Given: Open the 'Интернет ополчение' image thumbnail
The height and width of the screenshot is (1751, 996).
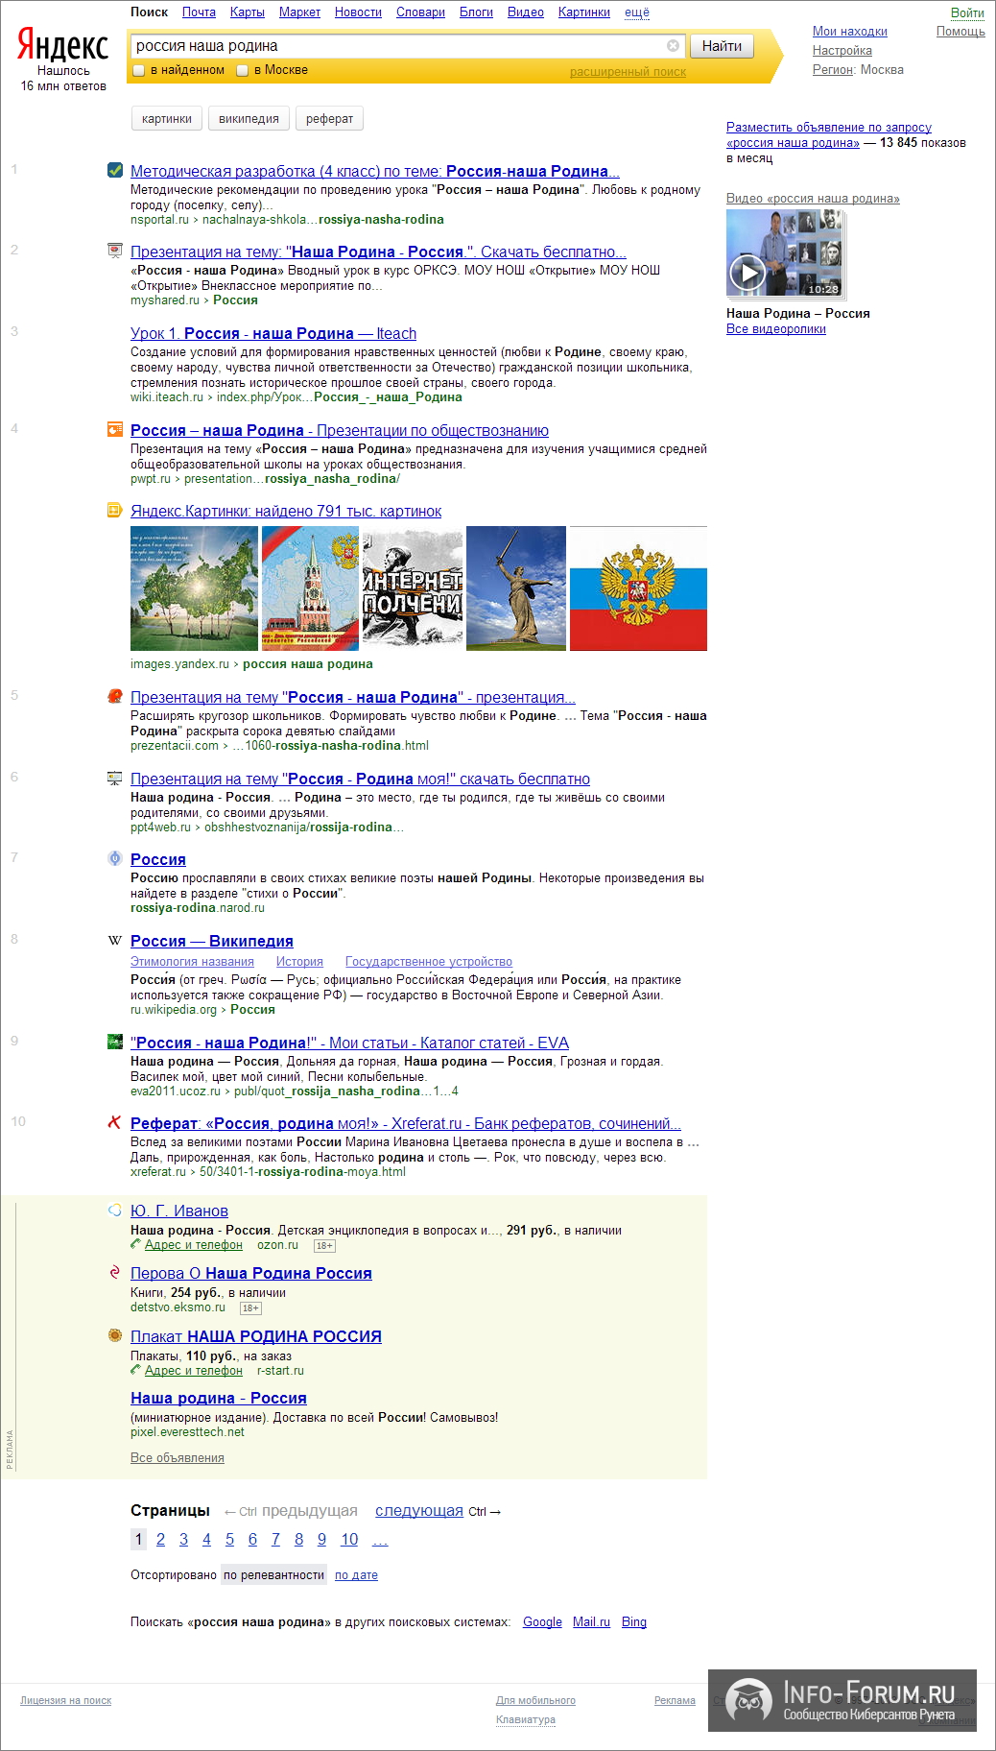Looking at the screenshot, I should tap(413, 588).
